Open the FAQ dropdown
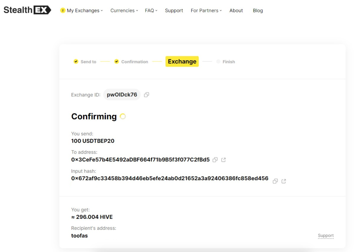This screenshot has height=252, width=357. click(151, 11)
